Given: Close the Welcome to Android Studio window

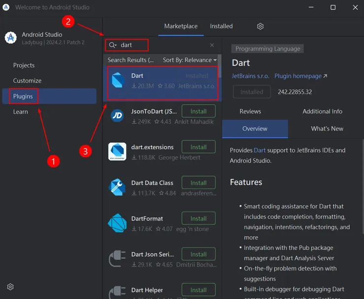Looking at the screenshot, I should pos(355,7).
